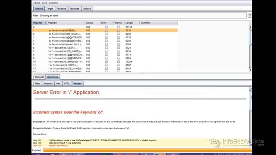Viewport: 276px width, 155px height.
Task: Click the results table scroll down arrow
Action: click(x=250, y=70)
